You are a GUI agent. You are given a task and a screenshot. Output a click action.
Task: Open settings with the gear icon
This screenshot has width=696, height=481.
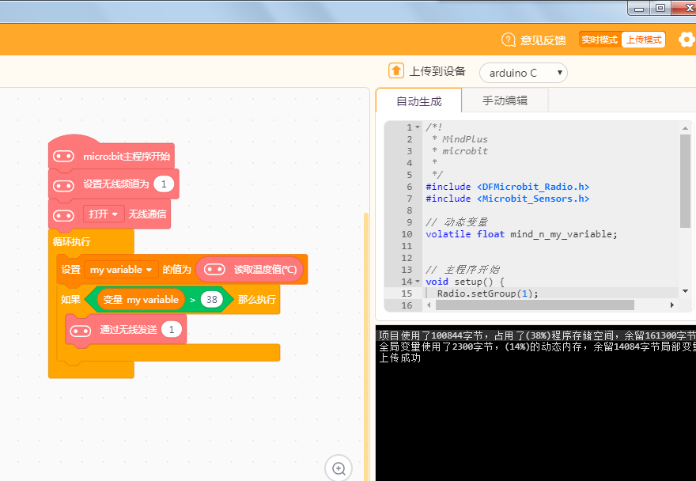click(687, 40)
